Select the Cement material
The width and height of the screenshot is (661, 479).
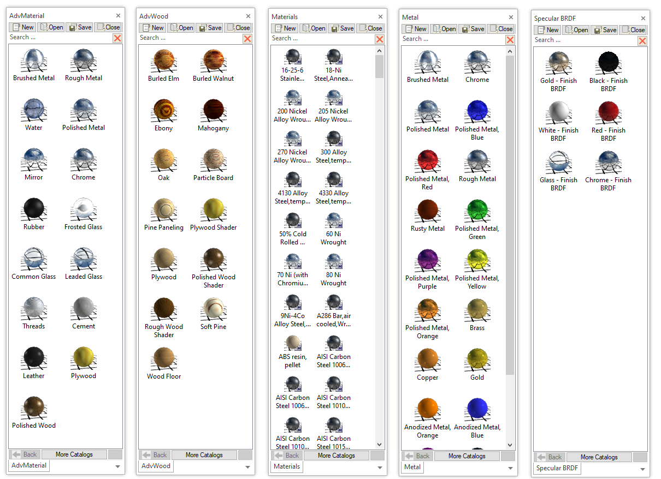(x=84, y=313)
